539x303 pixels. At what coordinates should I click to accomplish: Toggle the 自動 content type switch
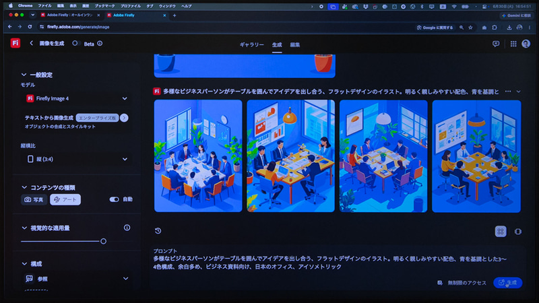pyautogui.click(x=114, y=199)
